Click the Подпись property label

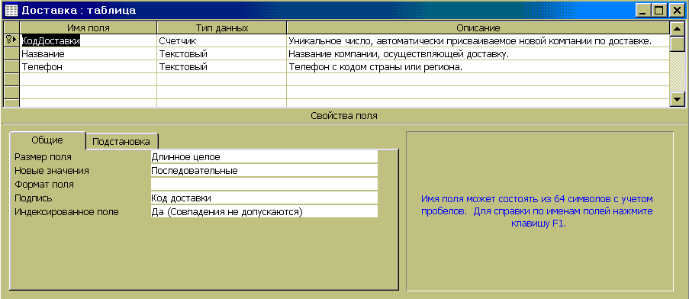(x=34, y=198)
